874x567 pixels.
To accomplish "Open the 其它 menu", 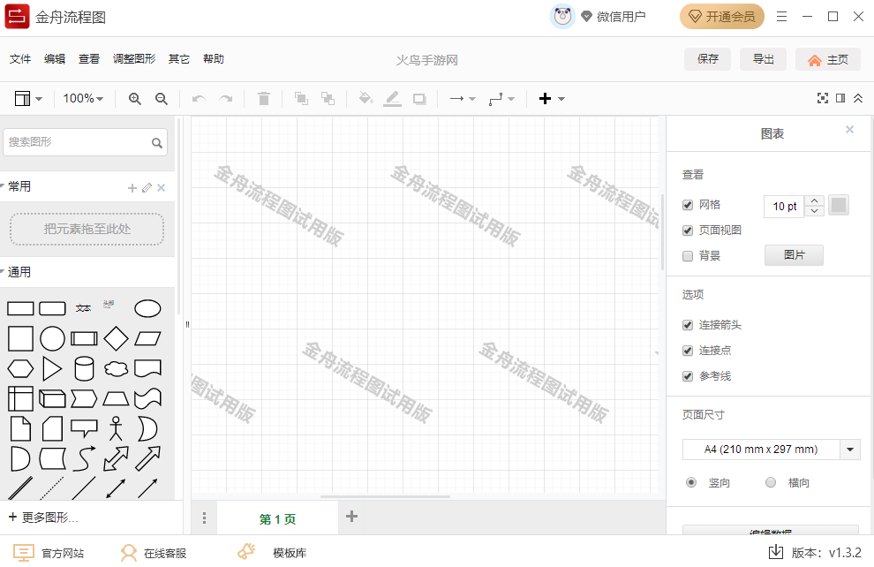I will click(x=179, y=59).
